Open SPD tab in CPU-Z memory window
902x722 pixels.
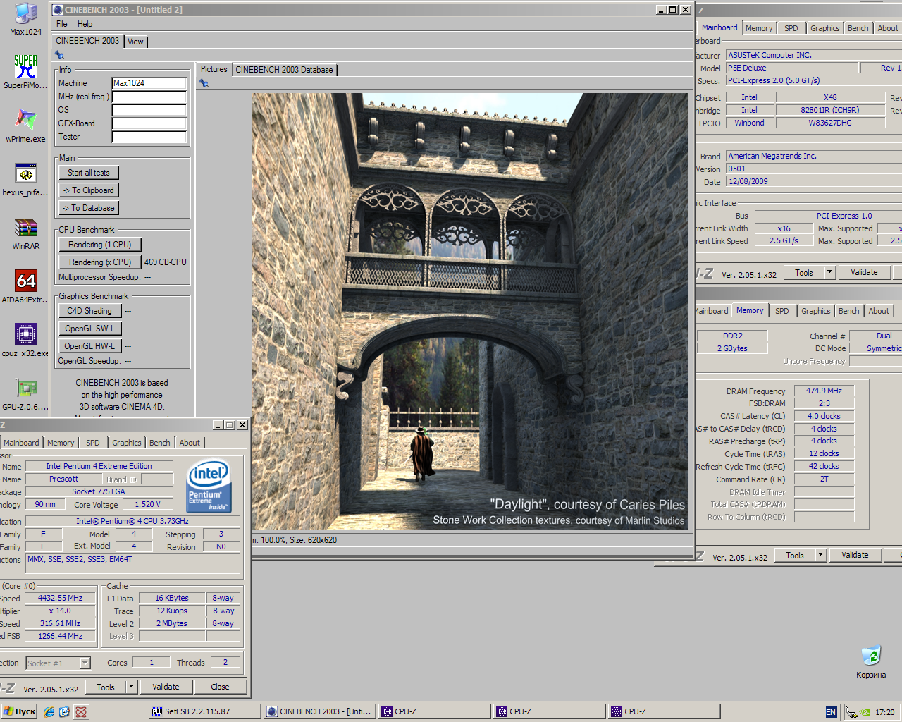pyautogui.click(x=782, y=311)
